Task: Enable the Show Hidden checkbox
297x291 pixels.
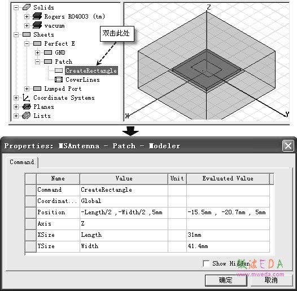Action: click(x=206, y=263)
